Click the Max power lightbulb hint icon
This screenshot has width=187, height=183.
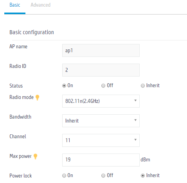(x=35, y=156)
